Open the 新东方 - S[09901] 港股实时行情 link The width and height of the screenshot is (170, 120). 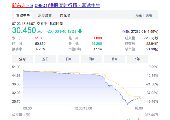point(56,6)
